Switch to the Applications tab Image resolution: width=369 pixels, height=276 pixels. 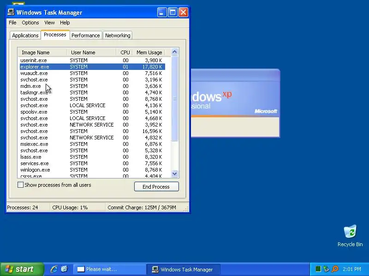tap(25, 35)
